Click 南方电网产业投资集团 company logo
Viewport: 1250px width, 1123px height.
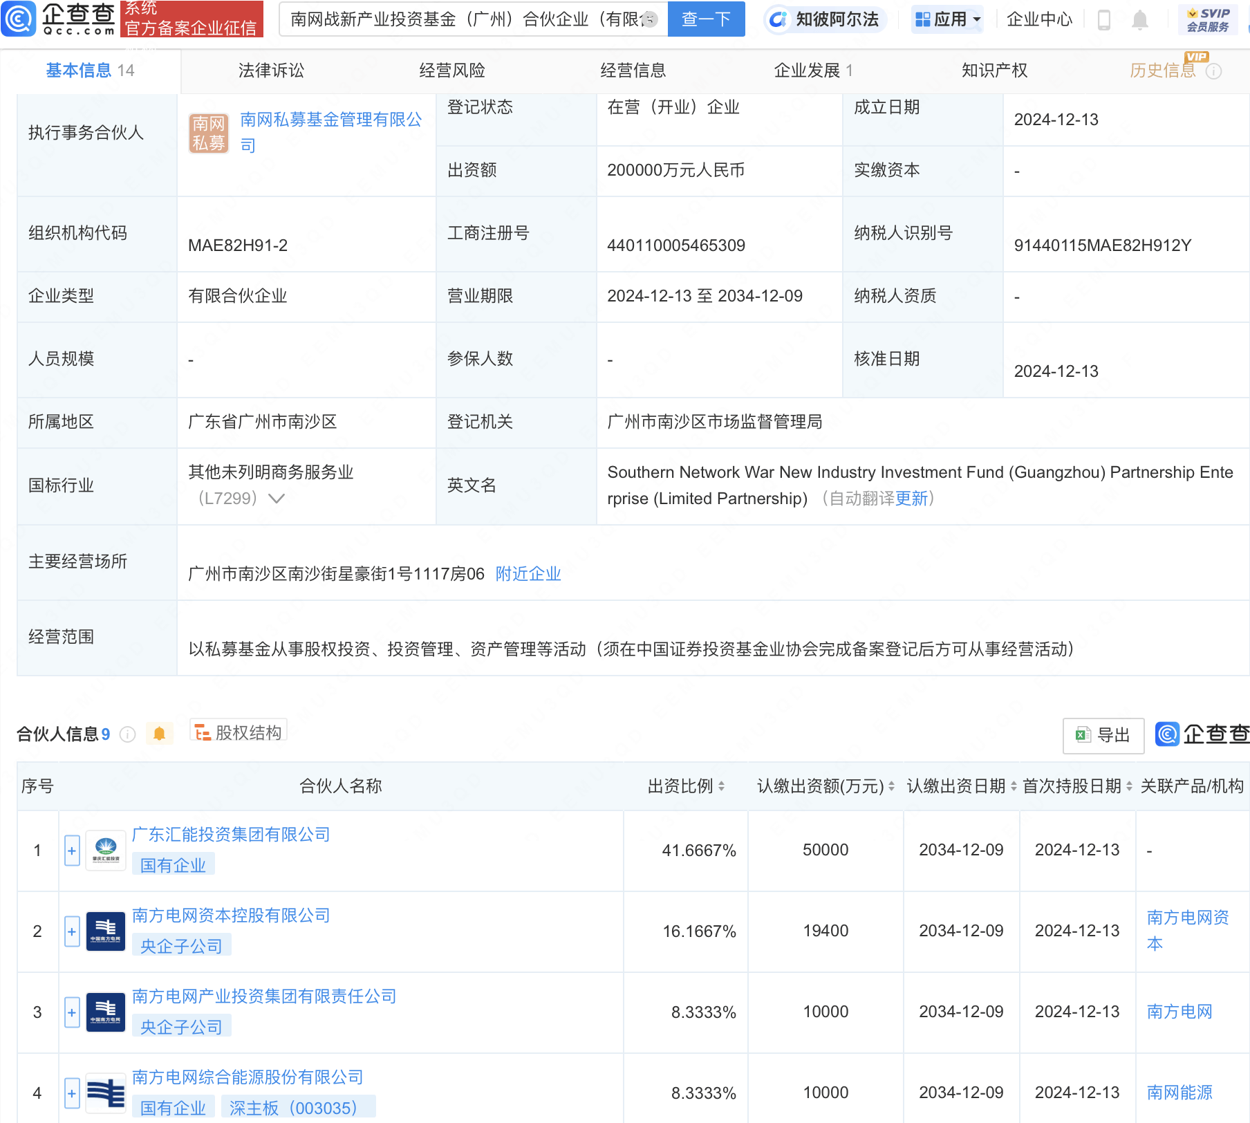[x=106, y=1012]
